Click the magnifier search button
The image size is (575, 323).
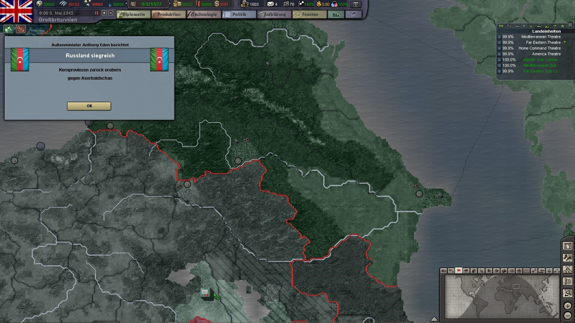[568, 293]
